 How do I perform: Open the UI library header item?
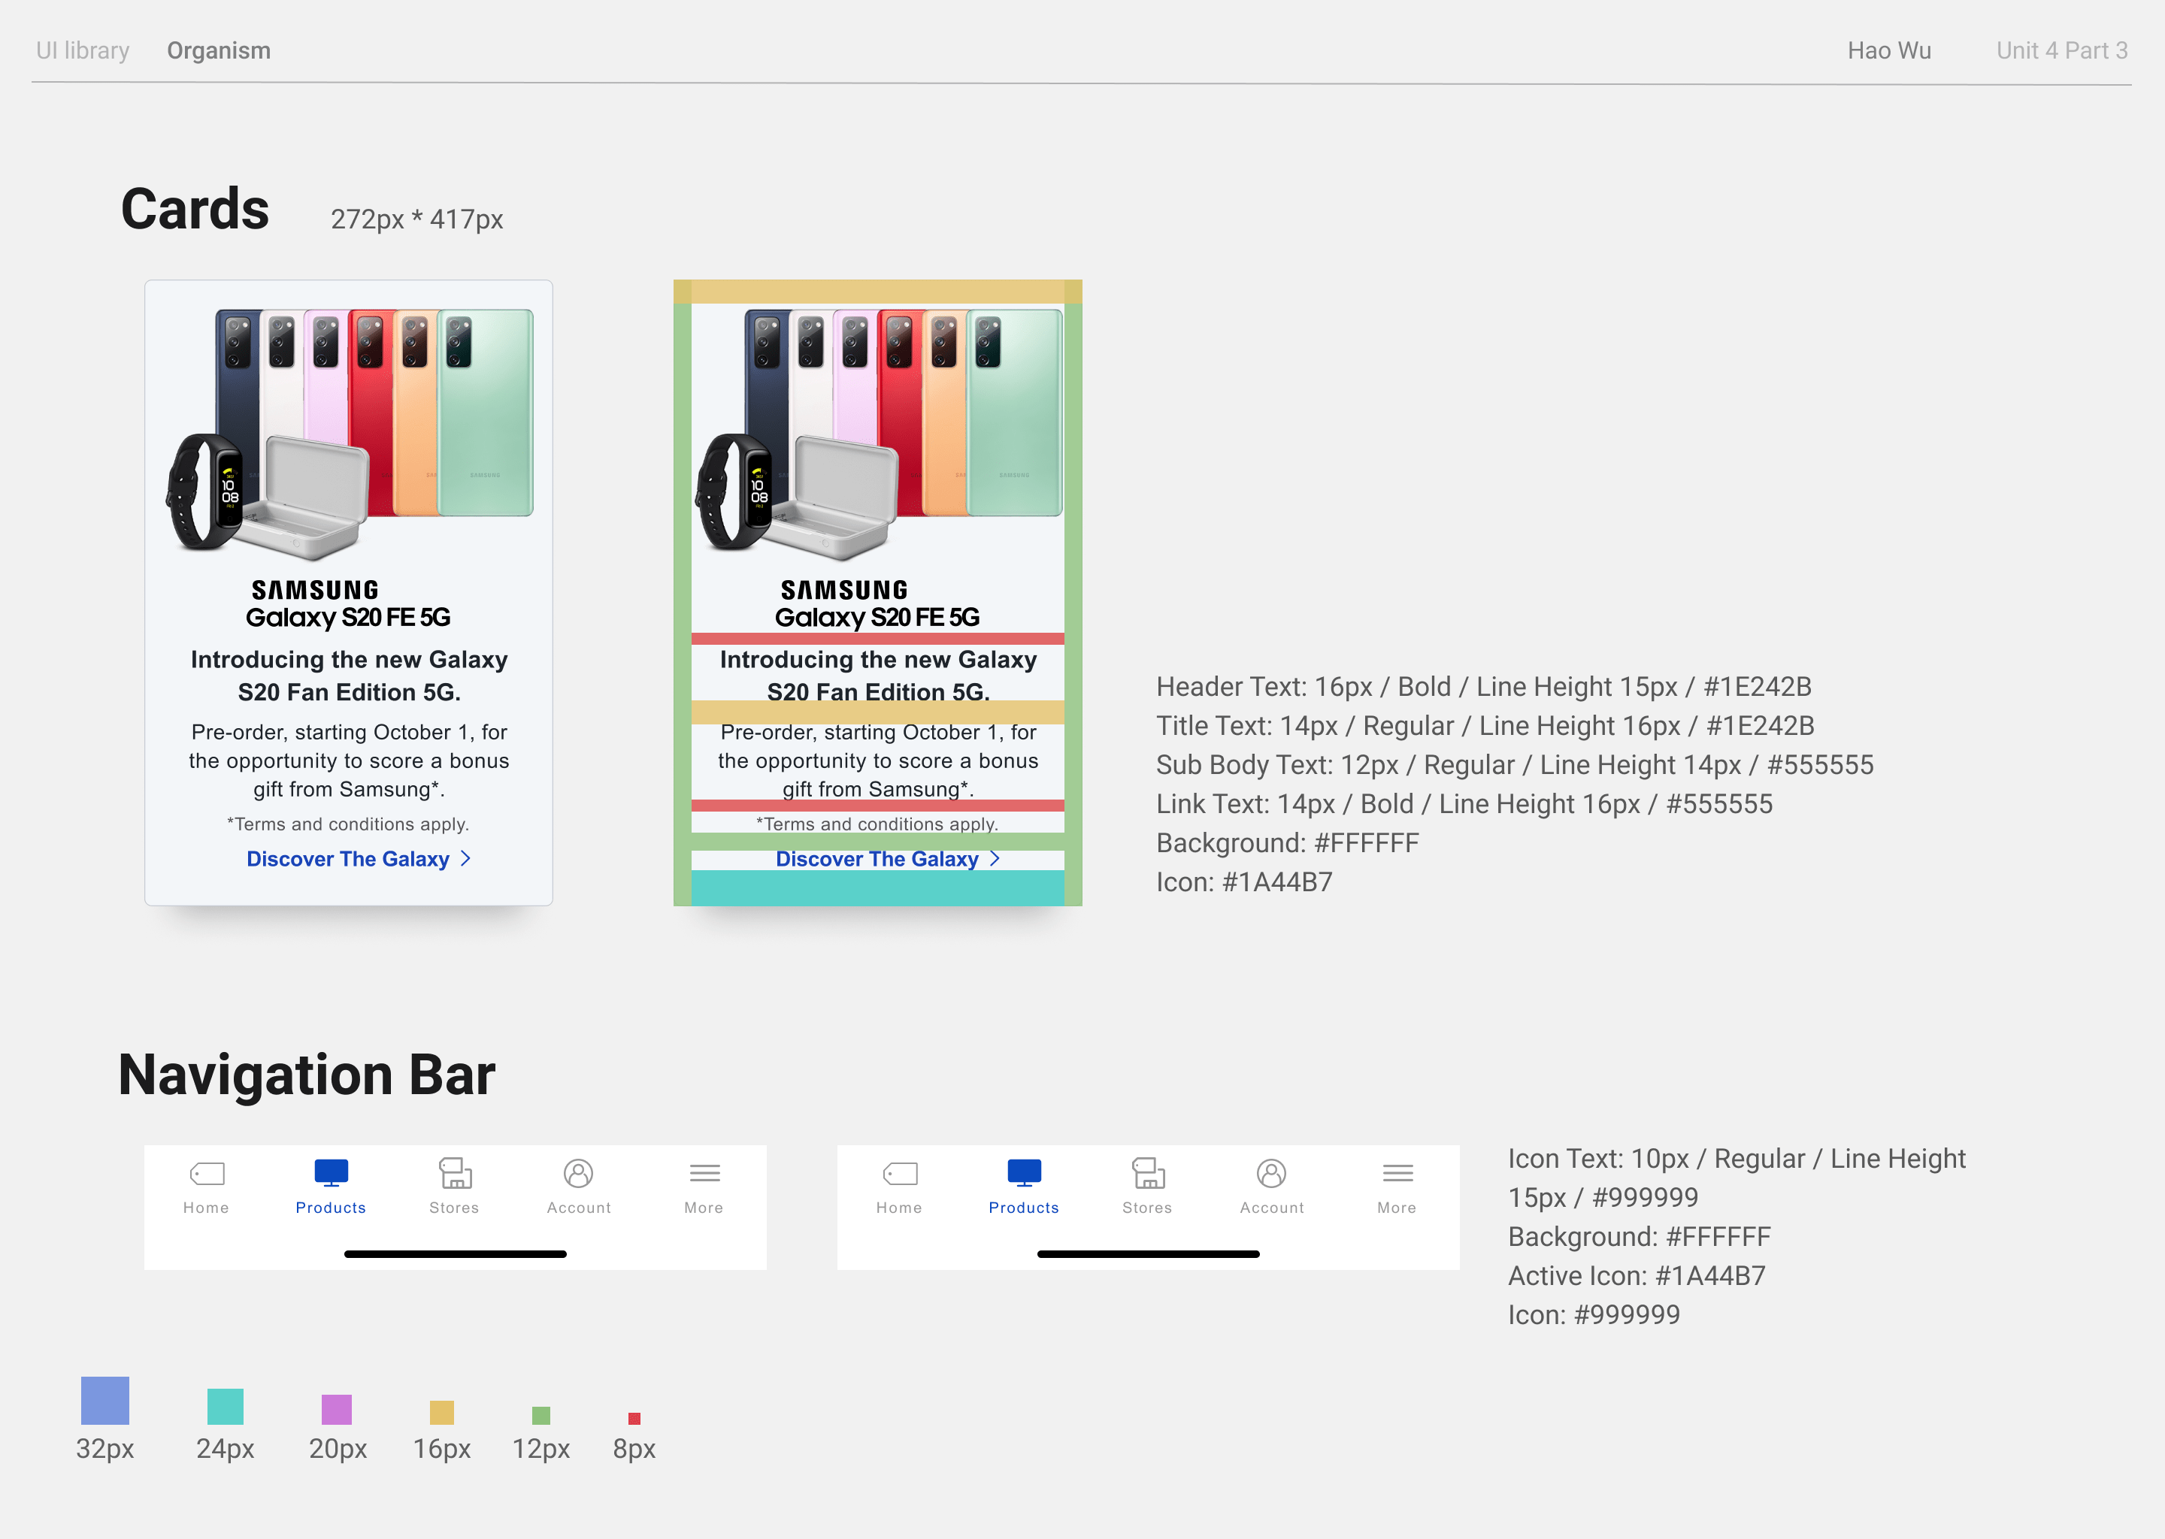point(83,50)
